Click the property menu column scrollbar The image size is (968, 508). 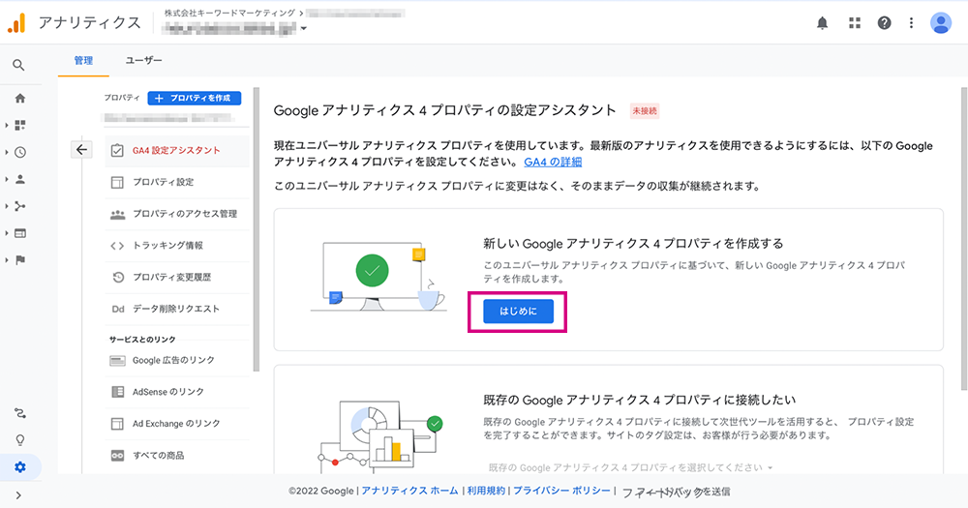257,229
